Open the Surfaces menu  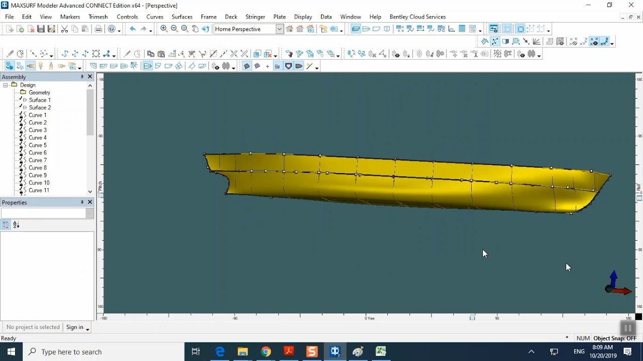tap(182, 17)
